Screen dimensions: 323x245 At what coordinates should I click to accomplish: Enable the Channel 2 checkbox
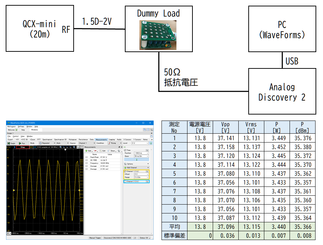pos(125,182)
